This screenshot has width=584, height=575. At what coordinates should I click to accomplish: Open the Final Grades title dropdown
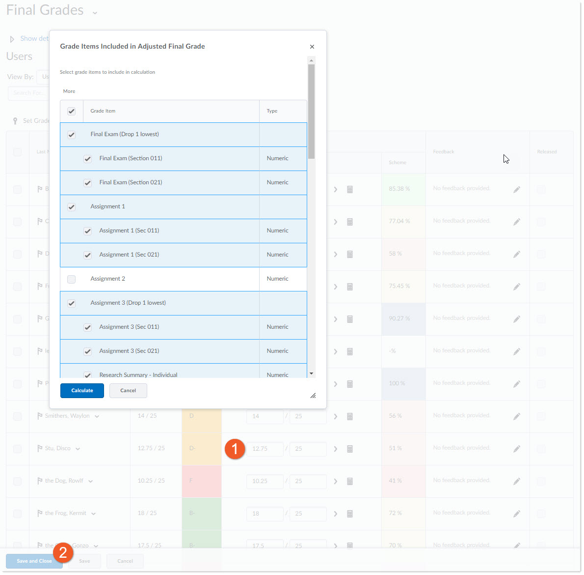click(95, 12)
